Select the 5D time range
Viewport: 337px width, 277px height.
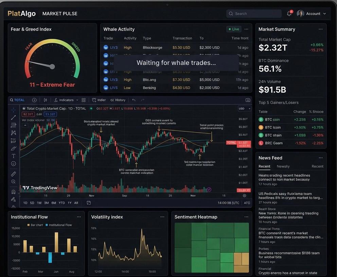32,203
